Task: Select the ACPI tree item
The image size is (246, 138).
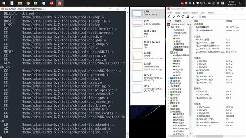Action: click(177, 75)
